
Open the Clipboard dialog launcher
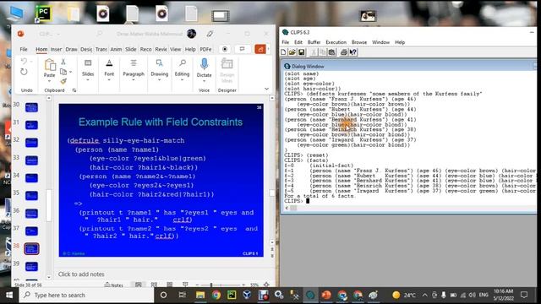74,90
